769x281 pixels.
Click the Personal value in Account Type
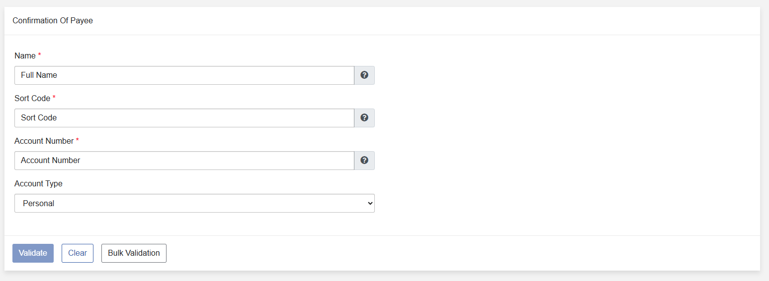pos(39,203)
